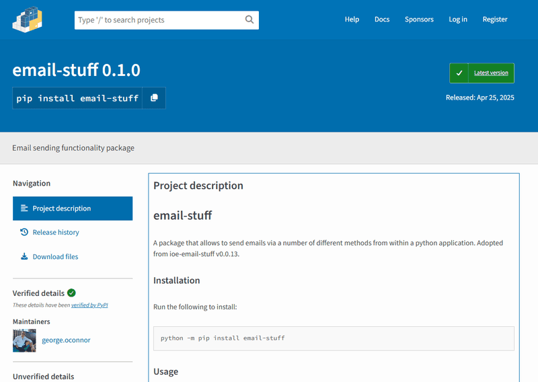Go to Docs

coord(382,20)
